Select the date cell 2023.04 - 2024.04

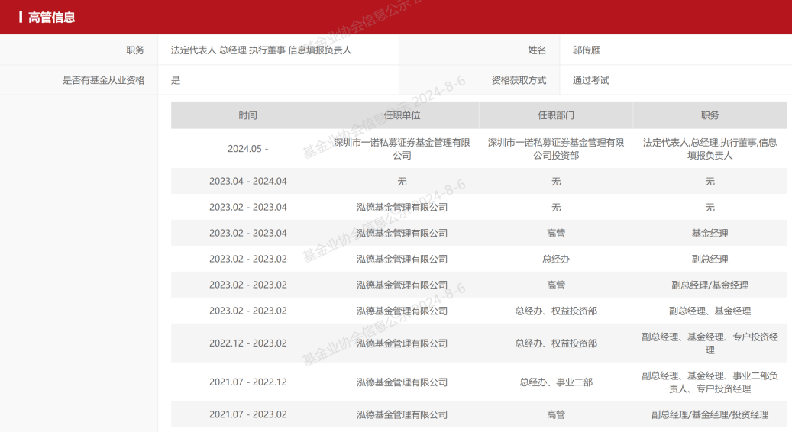tap(248, 181)
